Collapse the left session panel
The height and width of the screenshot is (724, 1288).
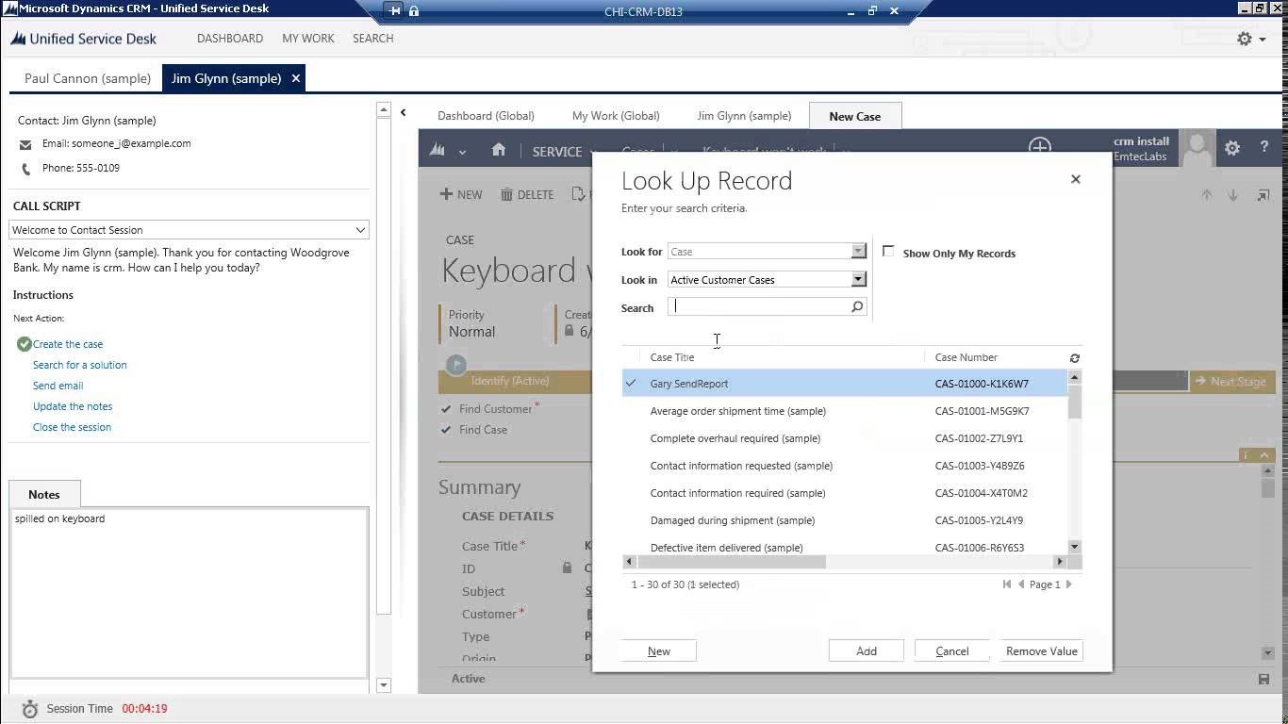click(x=404, y=112)
